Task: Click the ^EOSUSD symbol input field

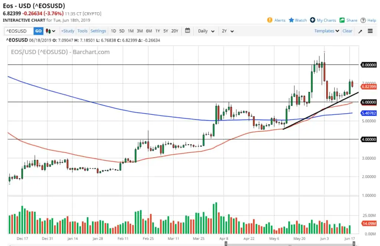Action: click(19, 31)
